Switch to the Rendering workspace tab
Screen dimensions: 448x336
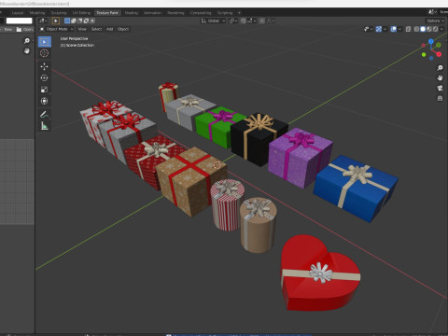click(175, 13)
